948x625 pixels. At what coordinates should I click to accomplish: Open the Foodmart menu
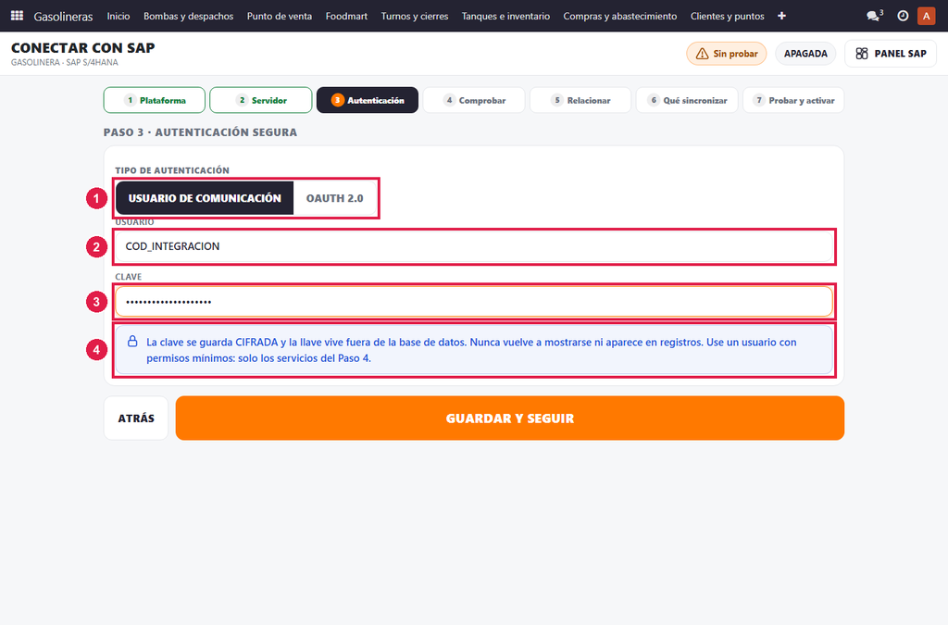tap(346, 17)
